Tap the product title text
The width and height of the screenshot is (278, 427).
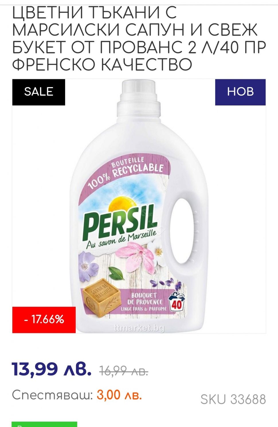pyautogui.click(x=139, y=38)
